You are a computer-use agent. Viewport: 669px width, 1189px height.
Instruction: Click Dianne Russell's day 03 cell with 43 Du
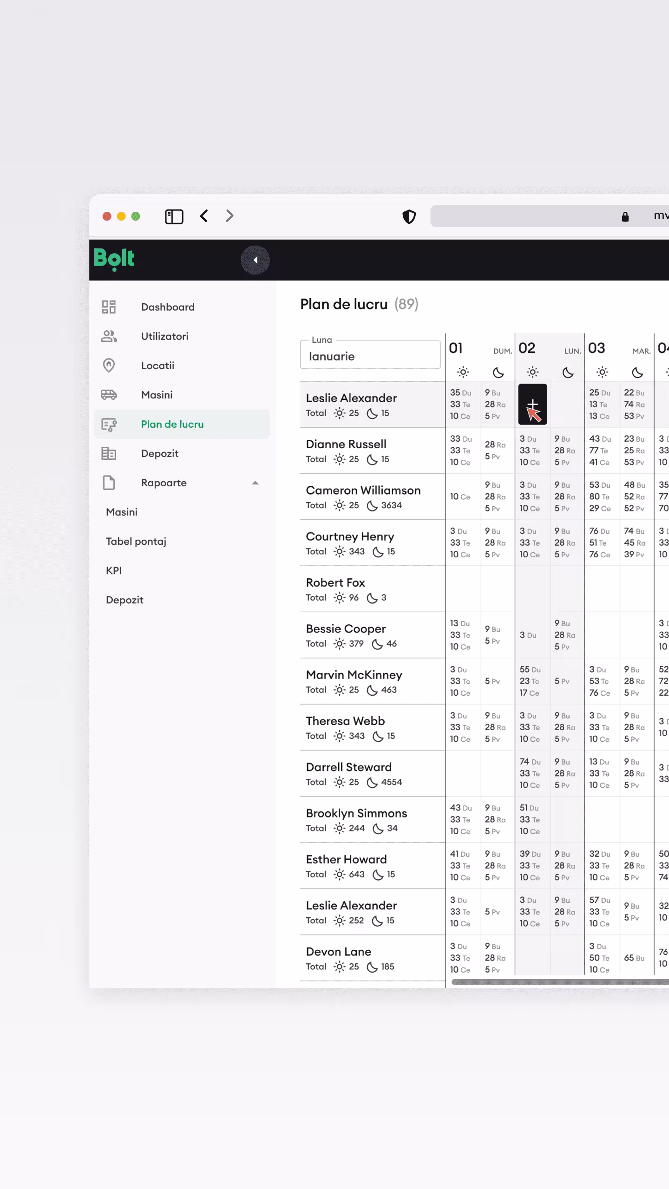tap(602, 451)
